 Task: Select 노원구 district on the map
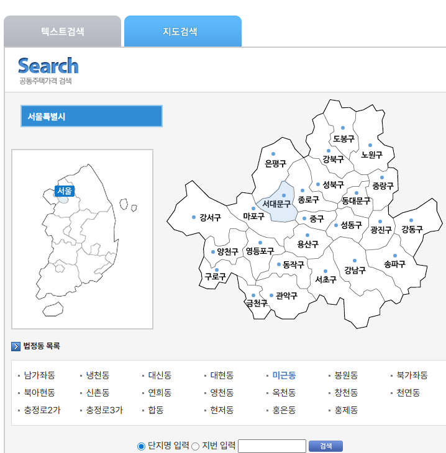click(371, 155)
